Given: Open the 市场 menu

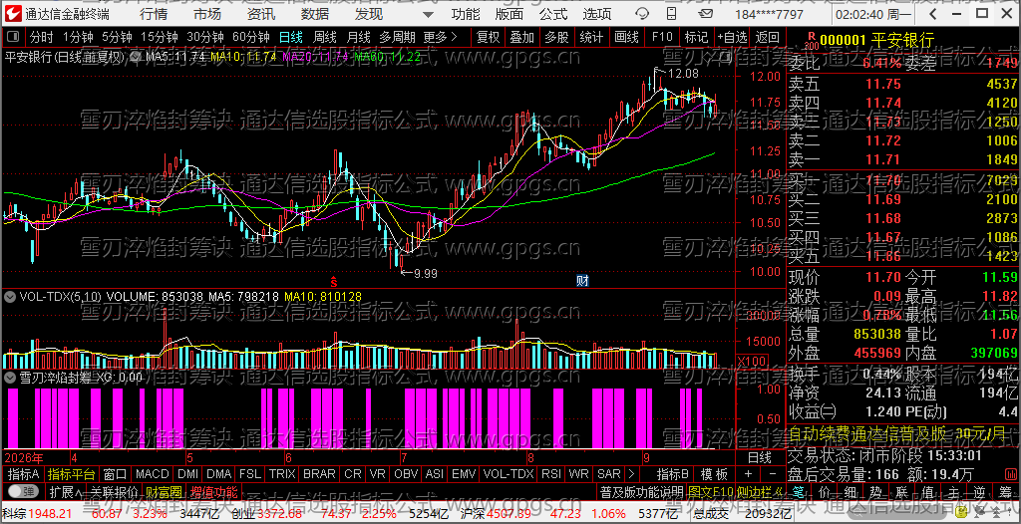Looking at the screenshot, I should tap(207, 14).
